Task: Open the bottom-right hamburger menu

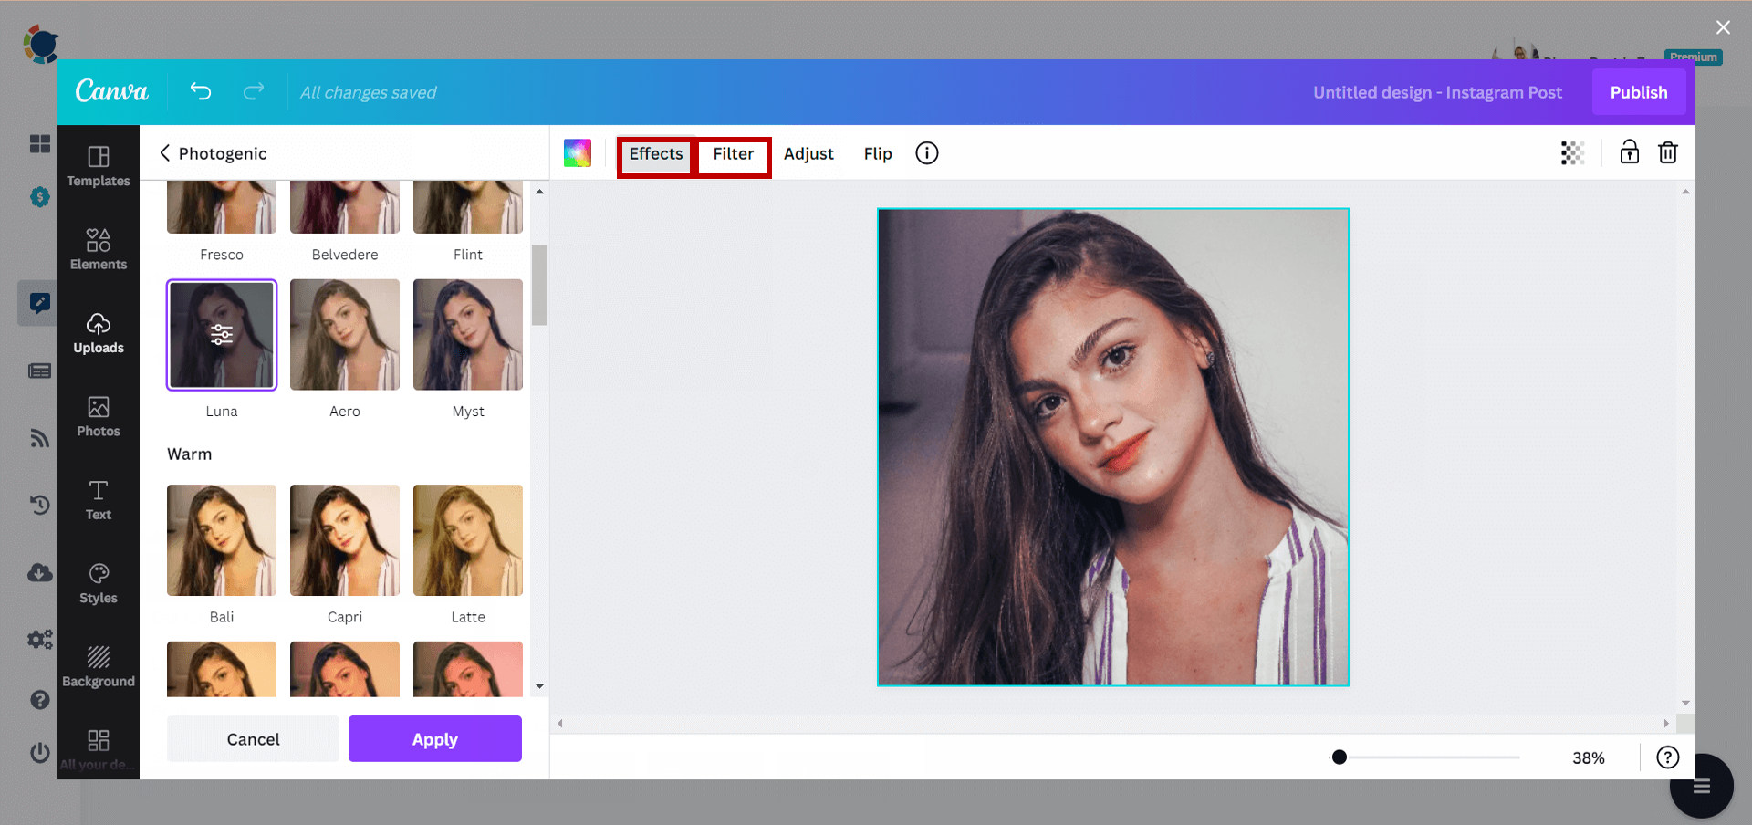Action: click(x=1701, y=786)
